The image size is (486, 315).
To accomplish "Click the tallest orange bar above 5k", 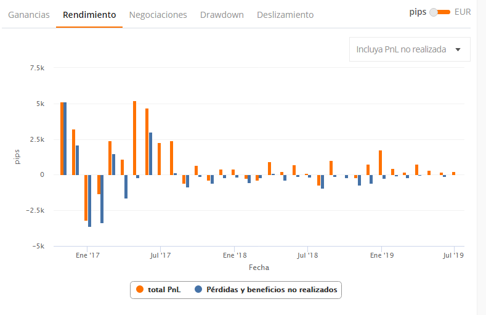I will tap(134, 138).
